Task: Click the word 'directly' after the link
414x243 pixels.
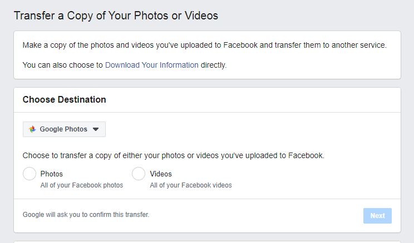Action: point(214,65)
